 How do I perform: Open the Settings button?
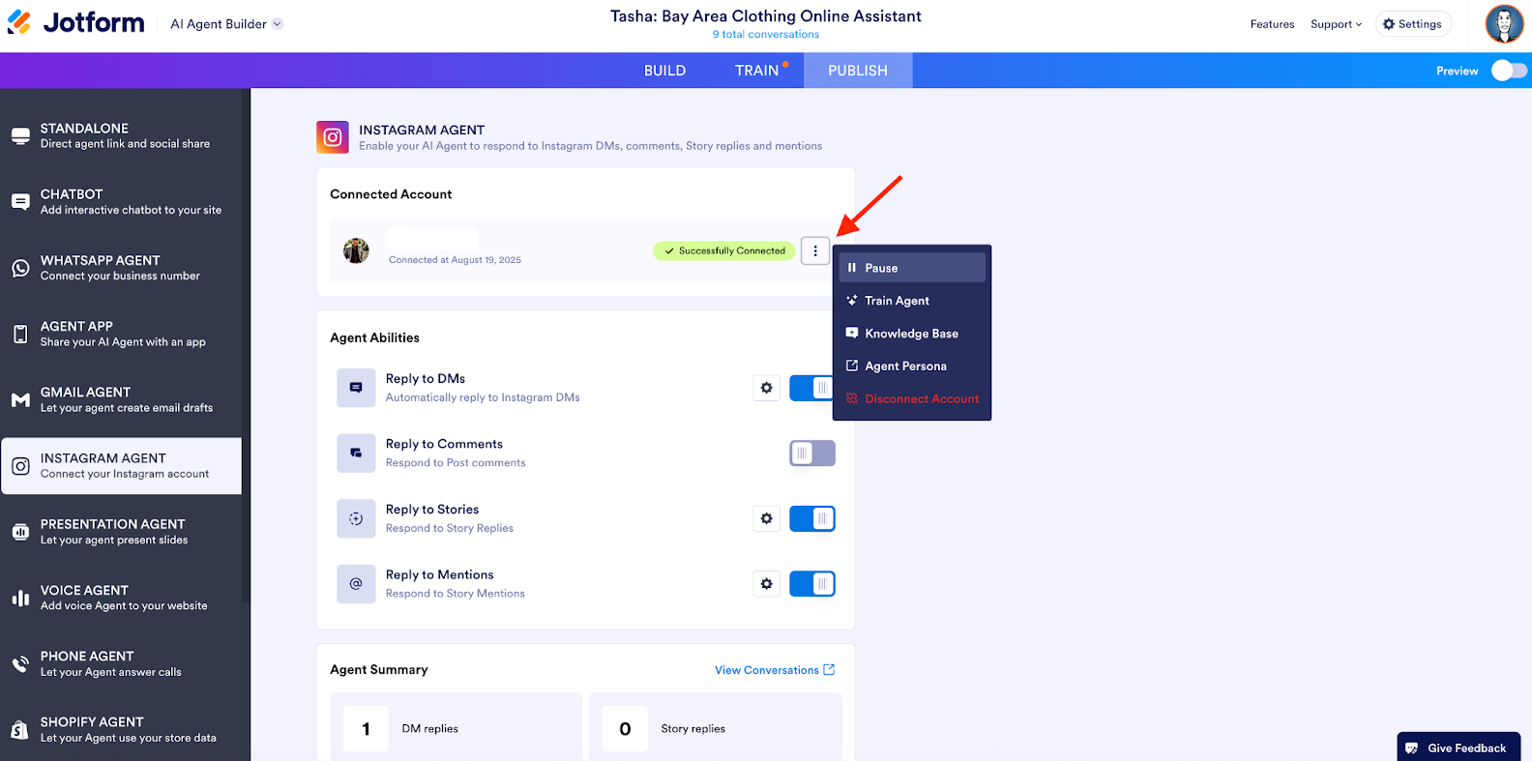click(1413, 24)
